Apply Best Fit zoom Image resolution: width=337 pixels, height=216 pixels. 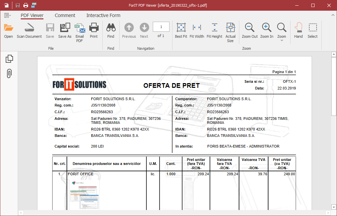point(181,27)
